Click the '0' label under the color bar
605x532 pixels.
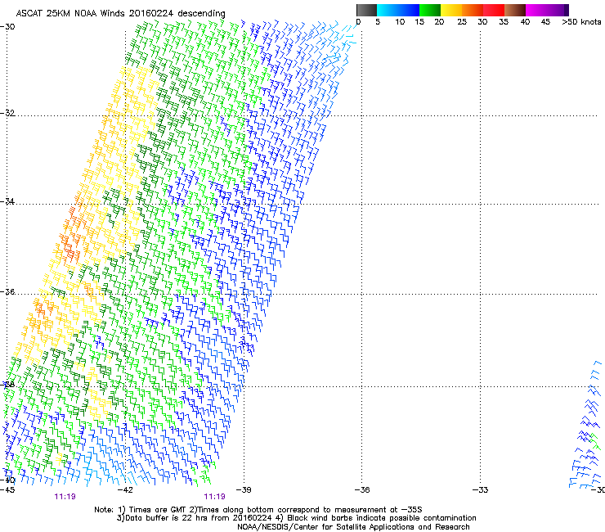pyautogui.click(x=358, y=22)
